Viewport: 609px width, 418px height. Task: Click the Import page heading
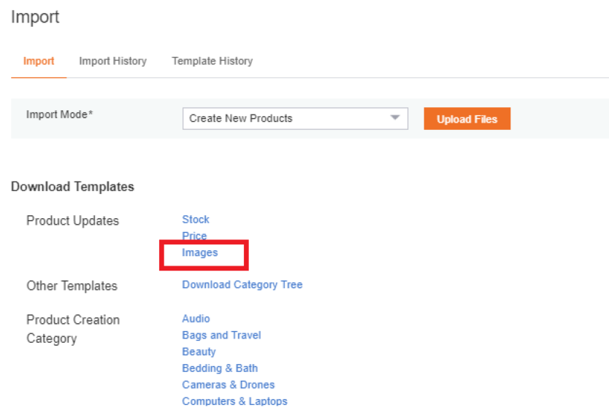click(x=35, y=17)
